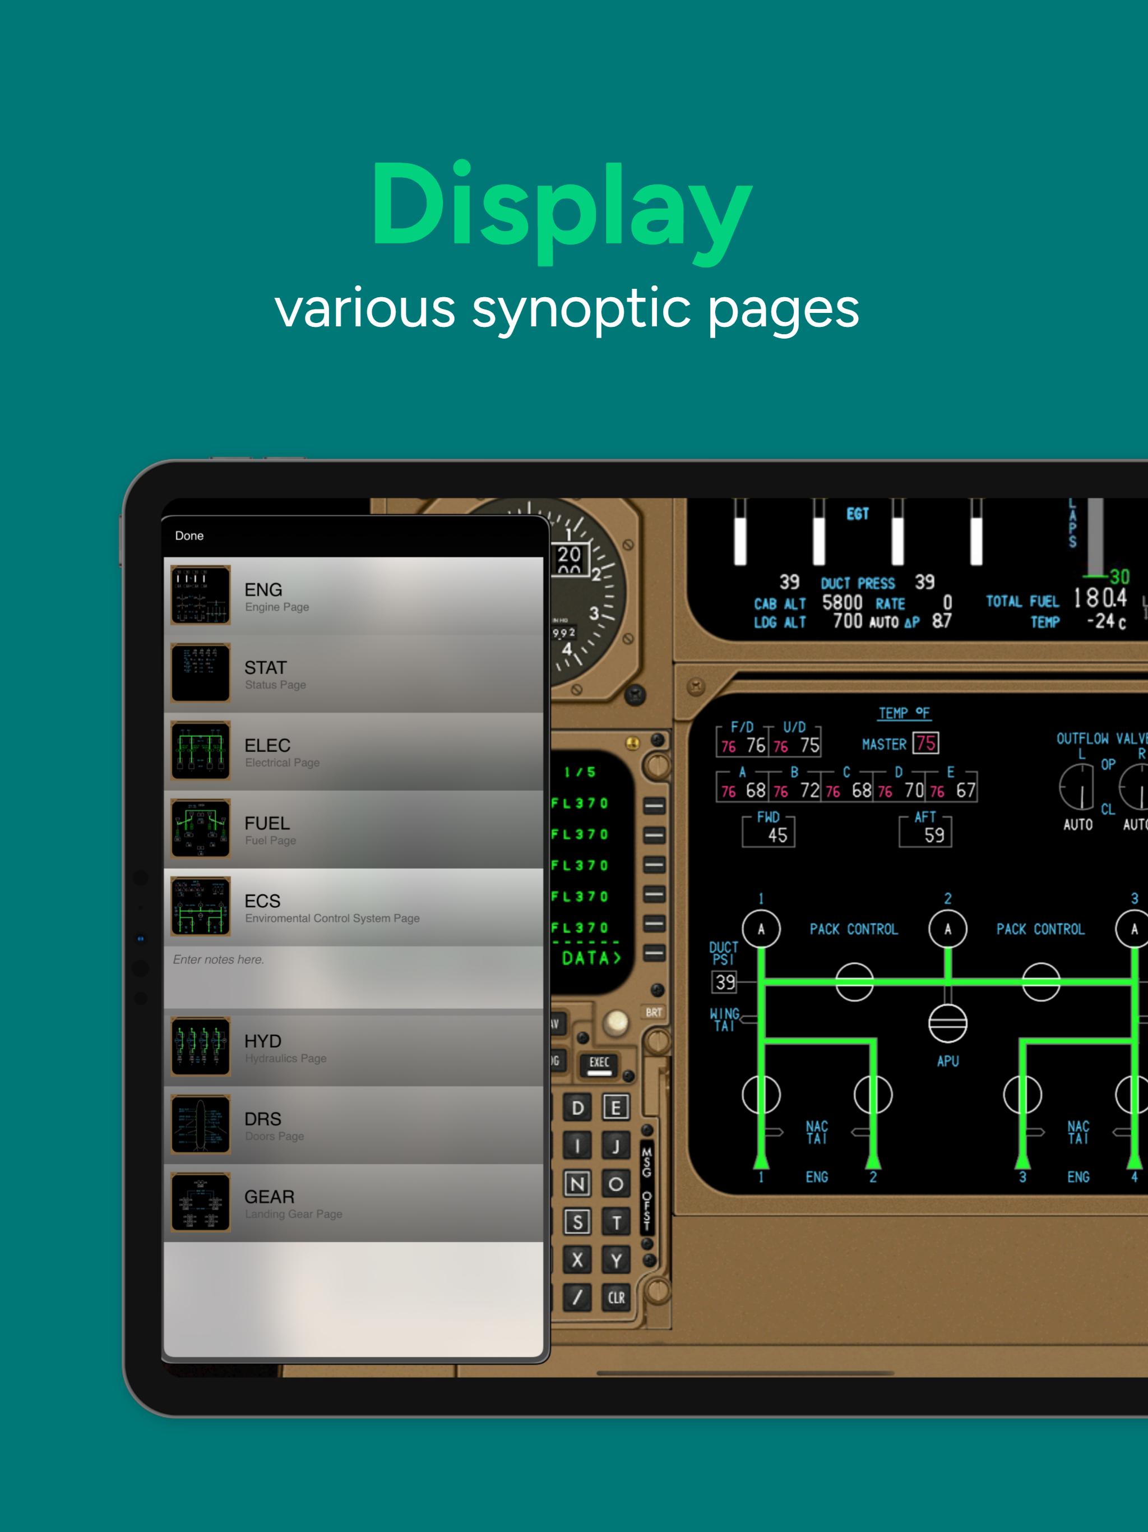Select the STAT Status Page row

354,673
